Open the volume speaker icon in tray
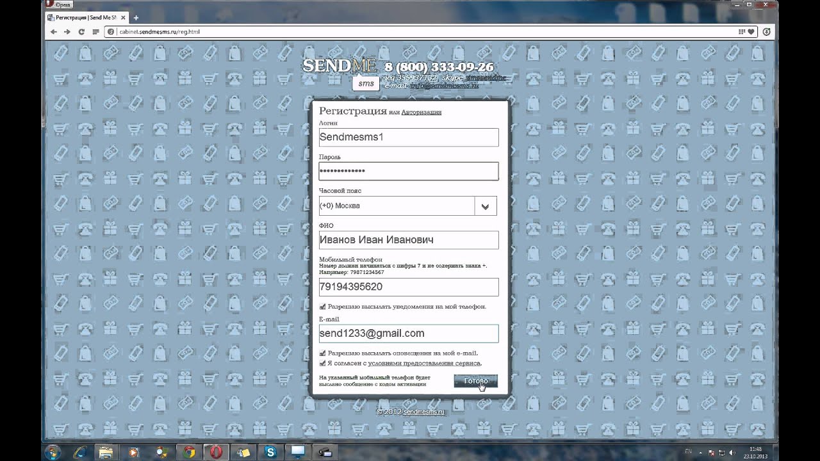820x461 pixels. click(733, 453)
